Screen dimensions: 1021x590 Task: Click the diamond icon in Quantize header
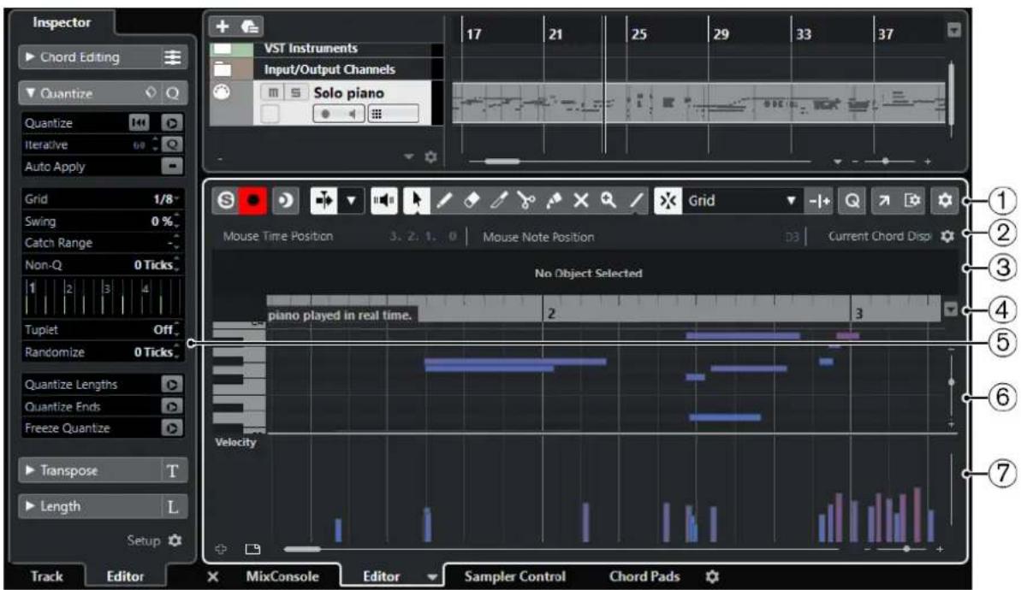[151, 93]
